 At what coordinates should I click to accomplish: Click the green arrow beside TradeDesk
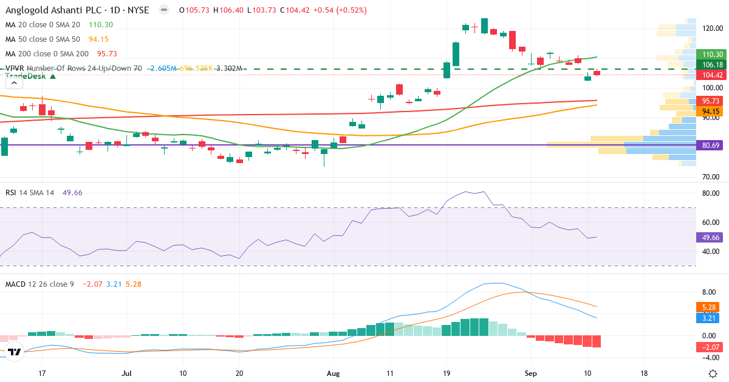[53, 76]
